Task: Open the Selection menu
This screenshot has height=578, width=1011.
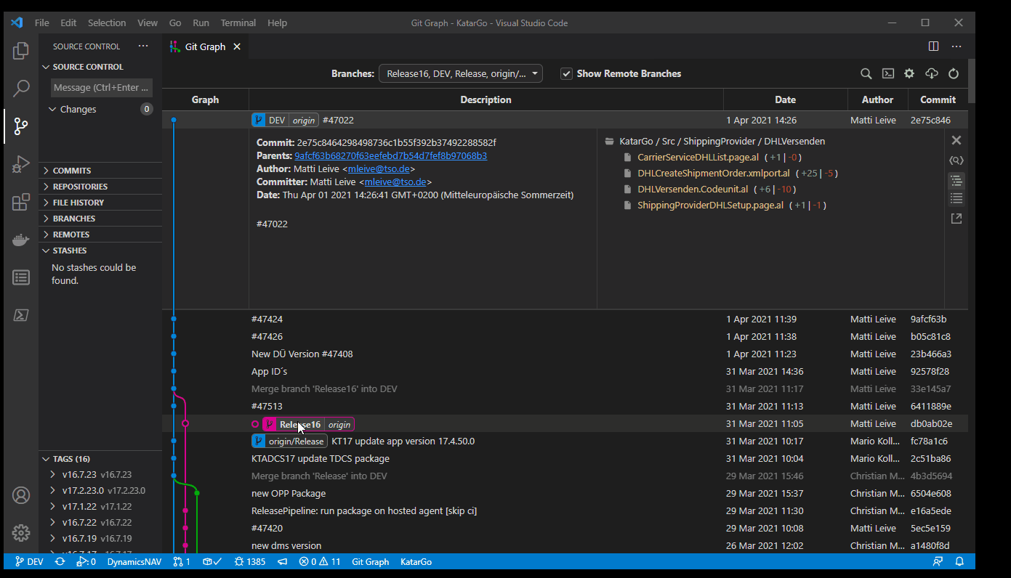Action: pyautogui.click(x=107, y=23)
